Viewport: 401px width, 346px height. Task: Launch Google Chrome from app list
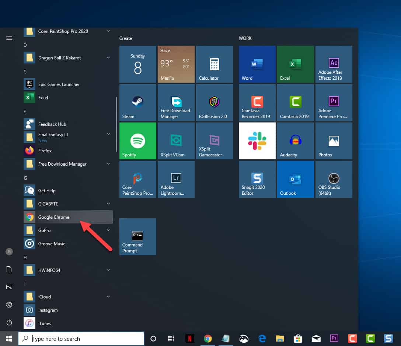click(68, 217)
